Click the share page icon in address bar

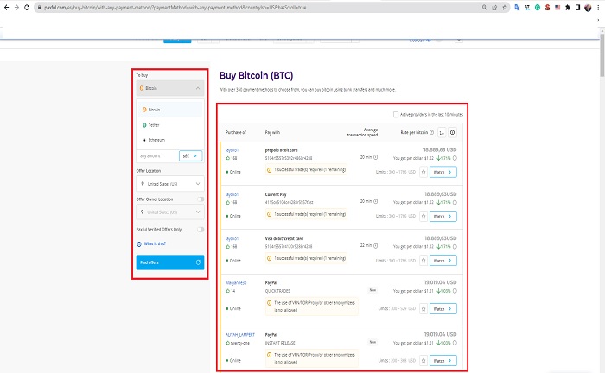pos(494,7)
